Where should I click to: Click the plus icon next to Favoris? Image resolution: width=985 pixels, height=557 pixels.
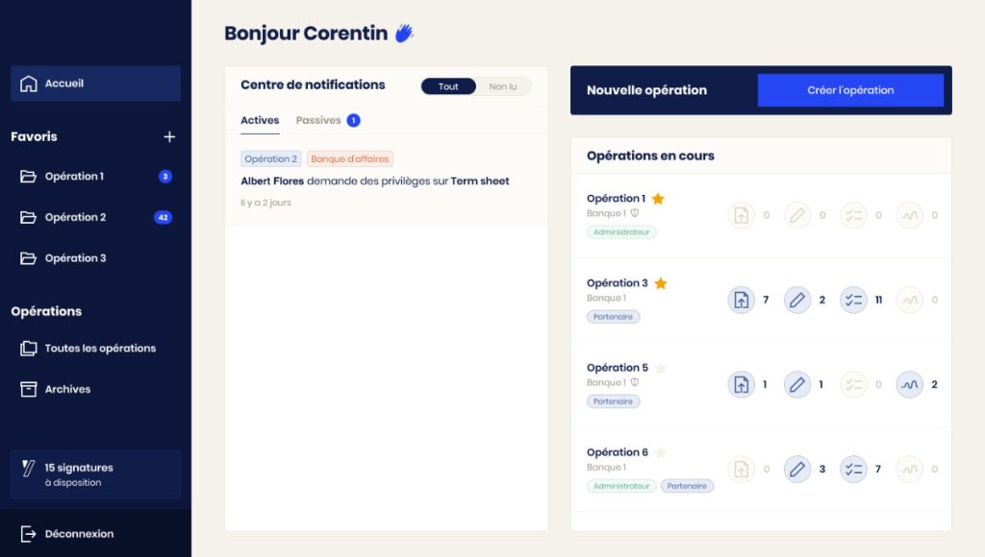click(169, 136)
